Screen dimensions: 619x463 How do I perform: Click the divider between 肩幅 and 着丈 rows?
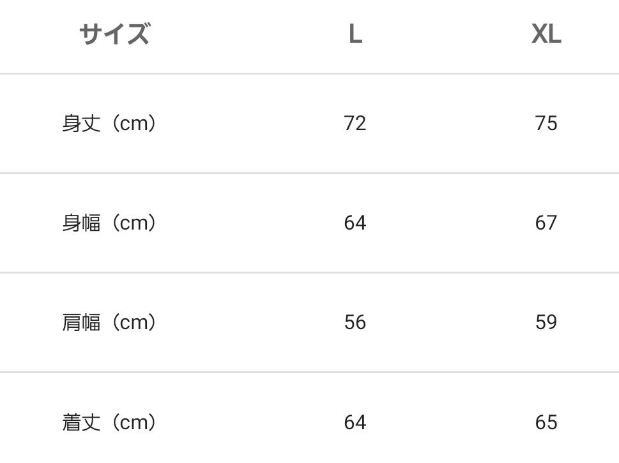point(309,372)
